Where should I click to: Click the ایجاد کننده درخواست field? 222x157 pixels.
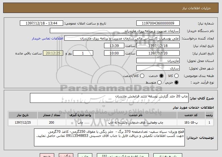[x=122, y=38]
